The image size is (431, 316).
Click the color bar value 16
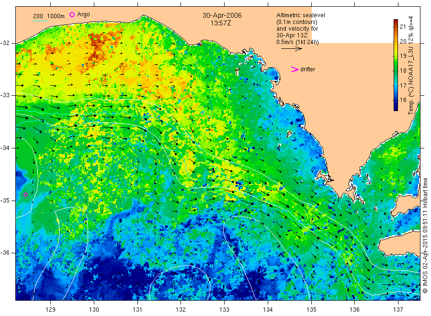pyautogui.click(x=403, y=100)
